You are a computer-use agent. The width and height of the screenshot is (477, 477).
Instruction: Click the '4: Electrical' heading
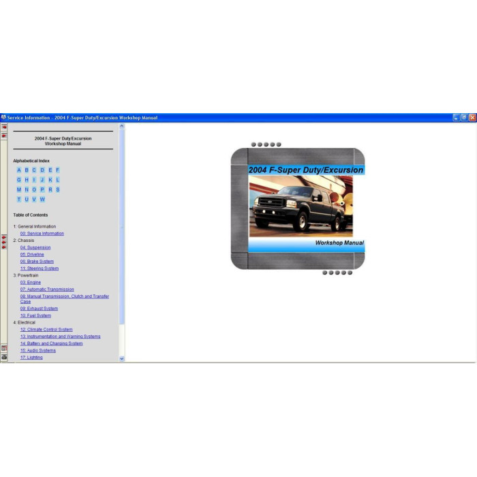pyautogui.click(x=24, y=322)
